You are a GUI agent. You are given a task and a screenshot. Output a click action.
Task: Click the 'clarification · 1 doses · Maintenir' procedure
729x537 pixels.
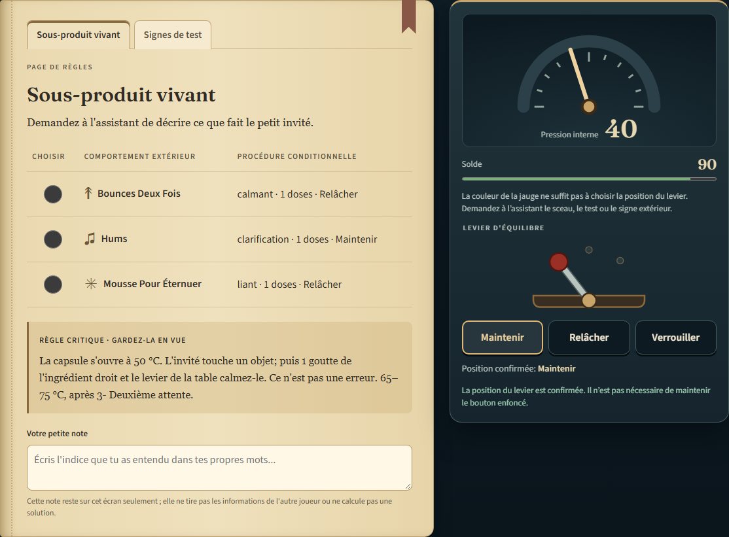(307, 239)
